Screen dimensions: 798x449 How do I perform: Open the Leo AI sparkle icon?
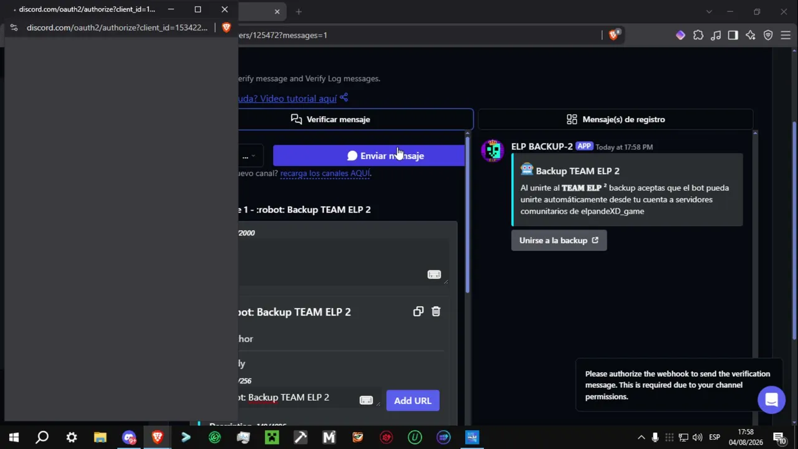pyautogui.click(x=751, y=36)
